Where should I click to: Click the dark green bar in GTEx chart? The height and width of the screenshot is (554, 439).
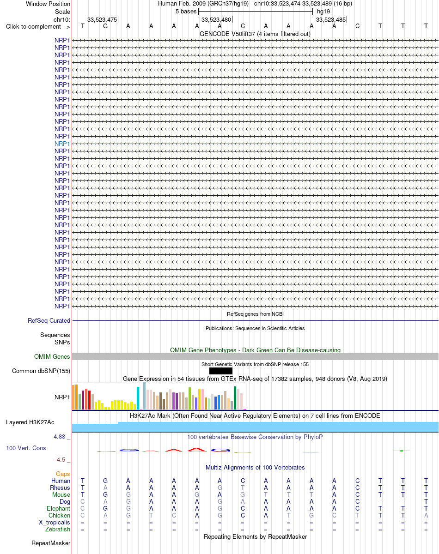[235, 398]
